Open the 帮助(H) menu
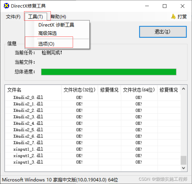Viewport: 192px width, 184px height. point(58,17)
